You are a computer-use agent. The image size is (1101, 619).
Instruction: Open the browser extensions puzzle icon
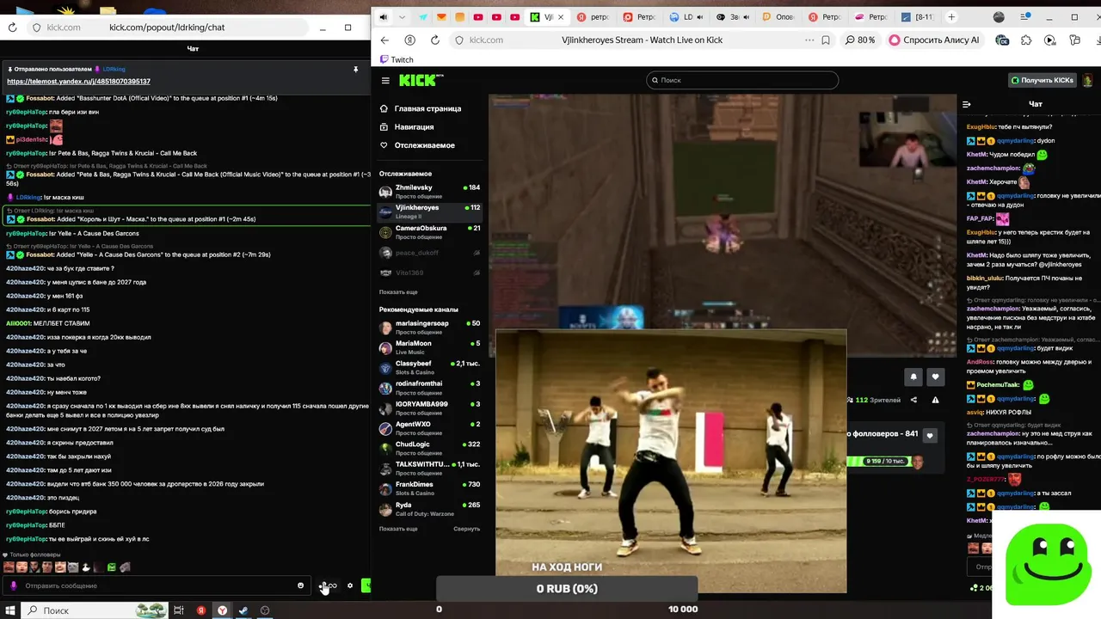click(1026, 40)
